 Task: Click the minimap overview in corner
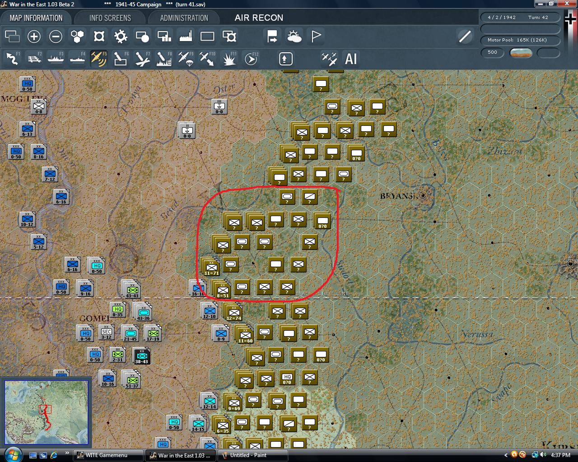pyautogui.click(x=46, y=412)
